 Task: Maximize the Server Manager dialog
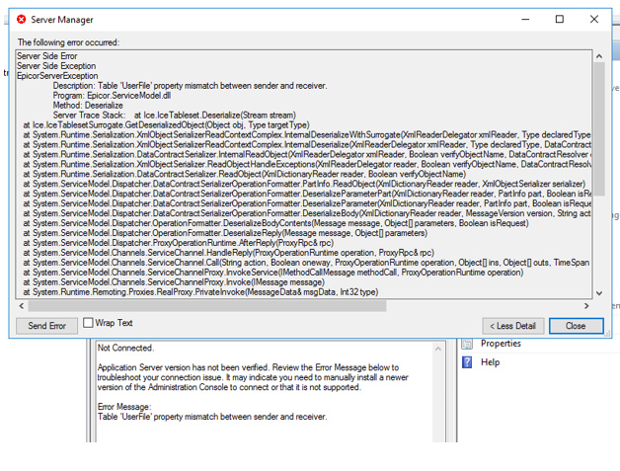pyautogui.click(x=560, y=19)
